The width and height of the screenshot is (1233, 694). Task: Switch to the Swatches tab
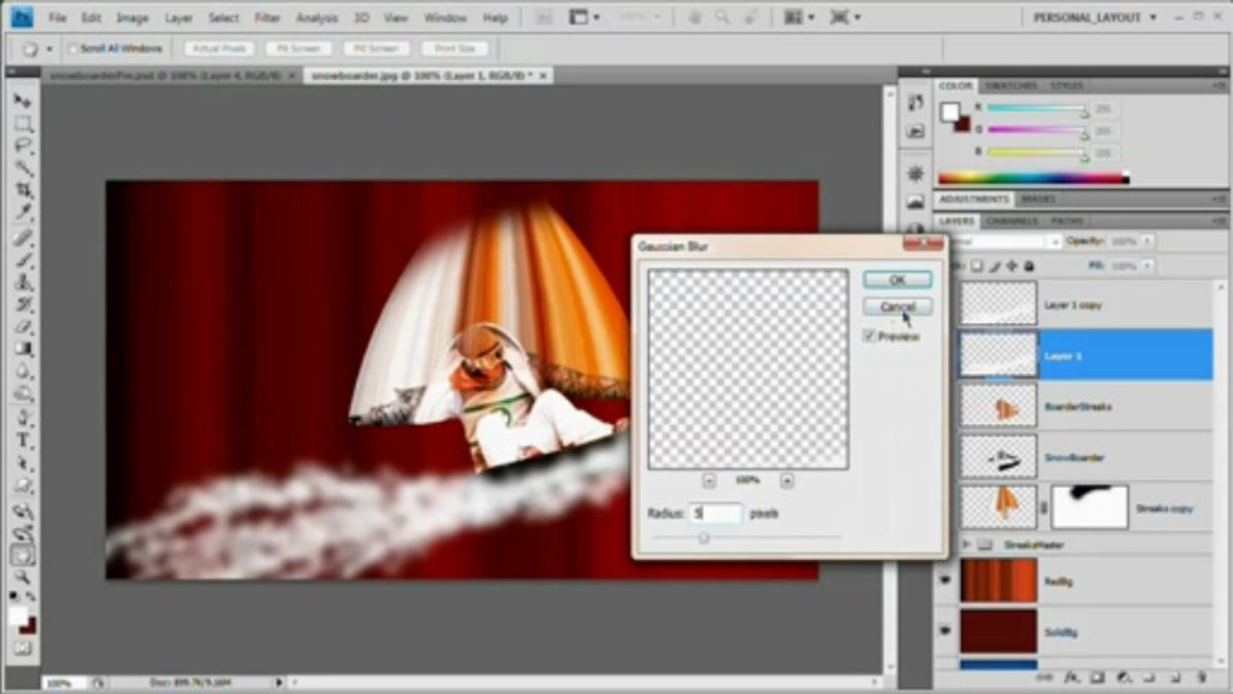pos(1010,86)
